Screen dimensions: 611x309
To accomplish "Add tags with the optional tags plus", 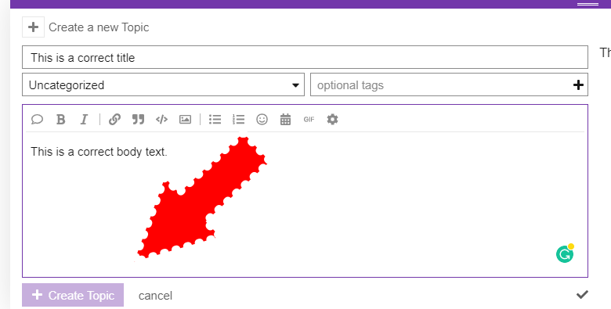I will tap(578, 84).
